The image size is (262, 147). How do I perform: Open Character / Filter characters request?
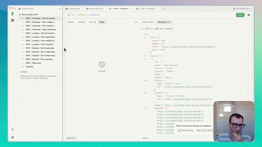tap(40, 29)
